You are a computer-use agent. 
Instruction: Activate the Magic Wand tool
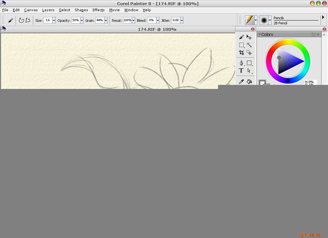pyautogui.click(x=249, y=45)
